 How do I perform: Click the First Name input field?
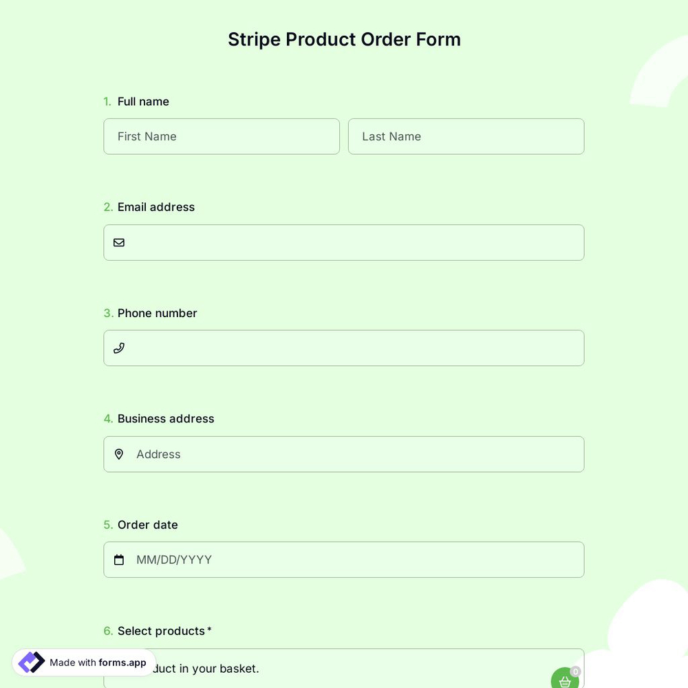click(222, 136)
